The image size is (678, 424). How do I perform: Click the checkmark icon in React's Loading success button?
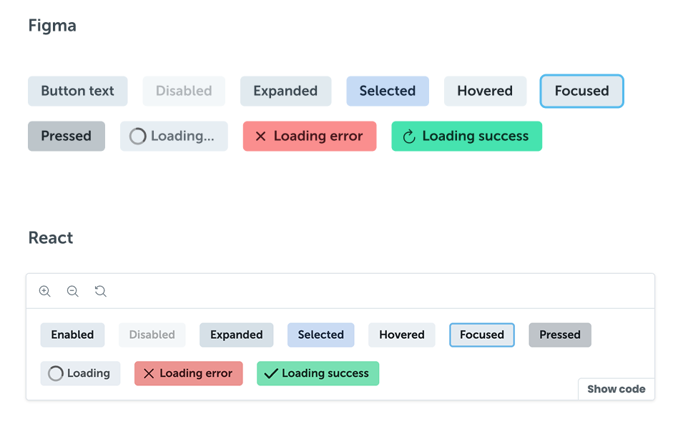270,373
